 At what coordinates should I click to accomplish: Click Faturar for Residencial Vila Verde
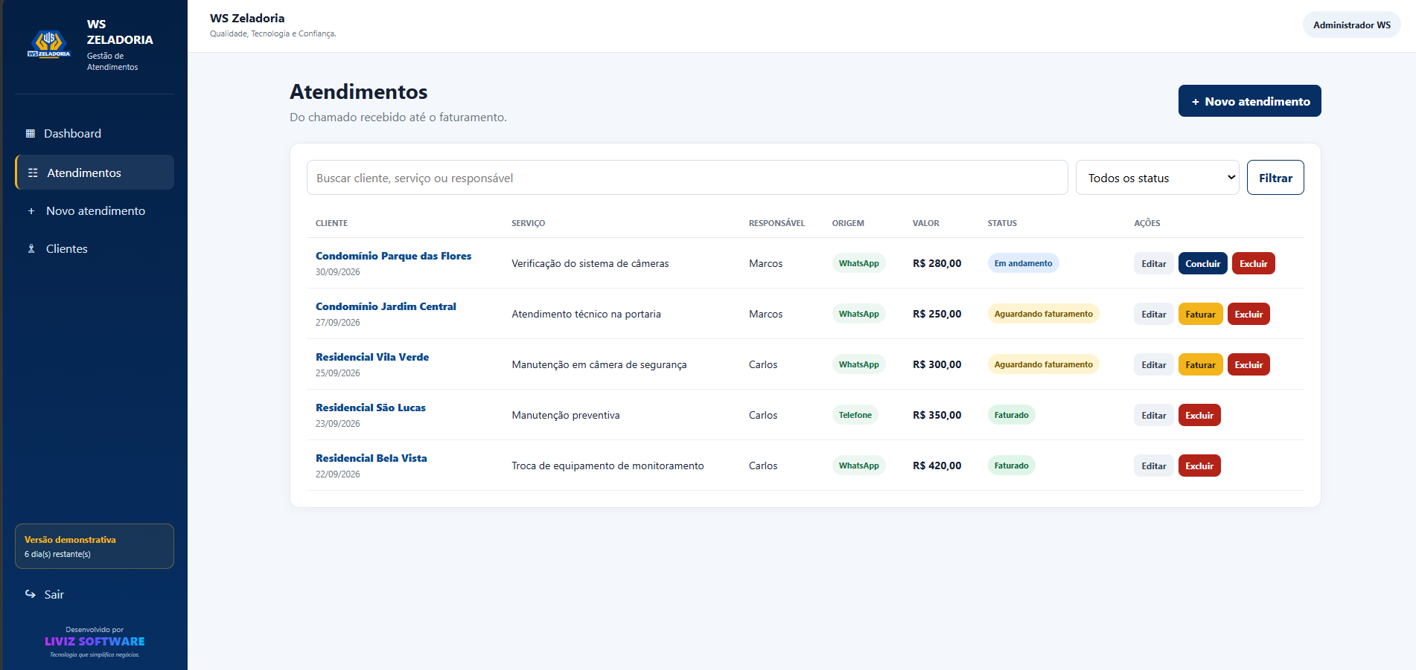(x=1201, y=364)
